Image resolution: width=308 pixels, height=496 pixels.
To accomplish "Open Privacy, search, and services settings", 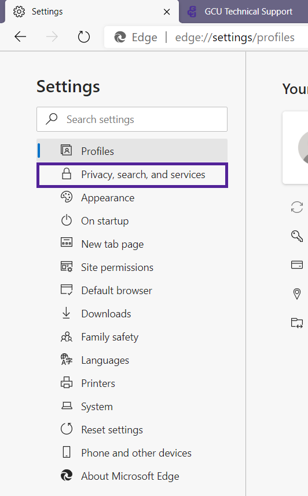I will click(x=132, y=175).
